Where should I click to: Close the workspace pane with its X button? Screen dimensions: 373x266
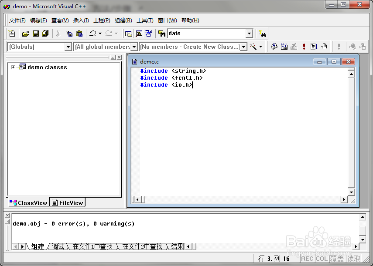[x=119, y=57]
